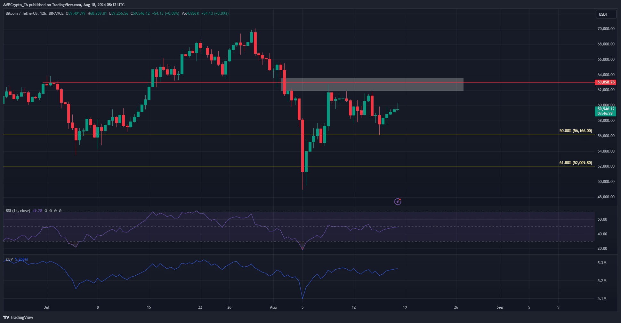
Task: Click the purple lightning event marker icon
Action: (398, 201)
